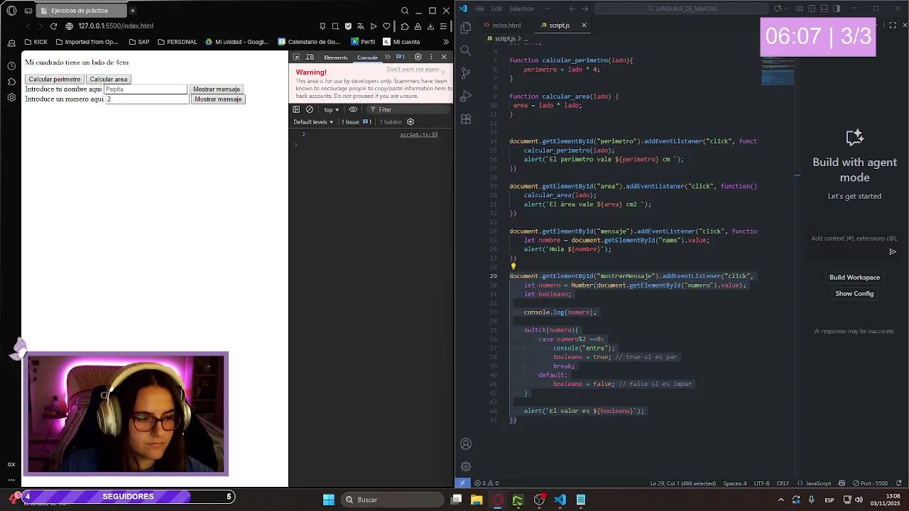The image size is (909, 511).
Task: Open the script.js:33 source link in the console
Action: pos(419,135)
